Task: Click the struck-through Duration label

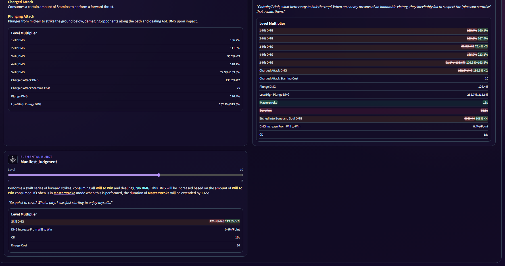Action: tap(266, 111)
